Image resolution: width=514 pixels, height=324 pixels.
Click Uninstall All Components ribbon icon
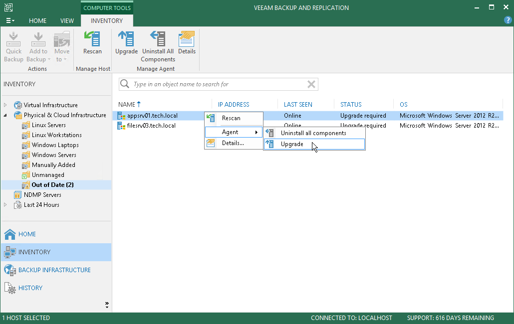pyautogui.click(x=158, y=39)
